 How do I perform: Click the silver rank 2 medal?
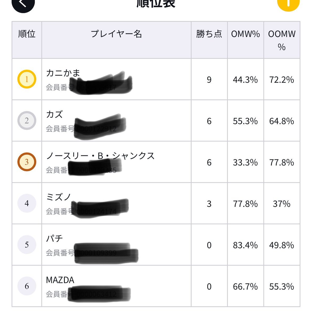point(27,120)
